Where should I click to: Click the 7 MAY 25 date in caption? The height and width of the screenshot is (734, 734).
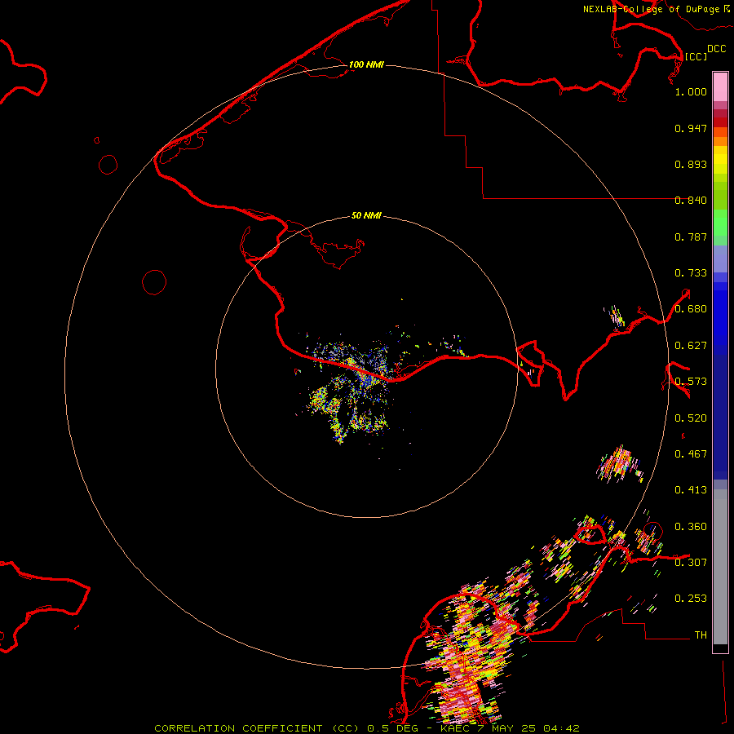[506, 728]
